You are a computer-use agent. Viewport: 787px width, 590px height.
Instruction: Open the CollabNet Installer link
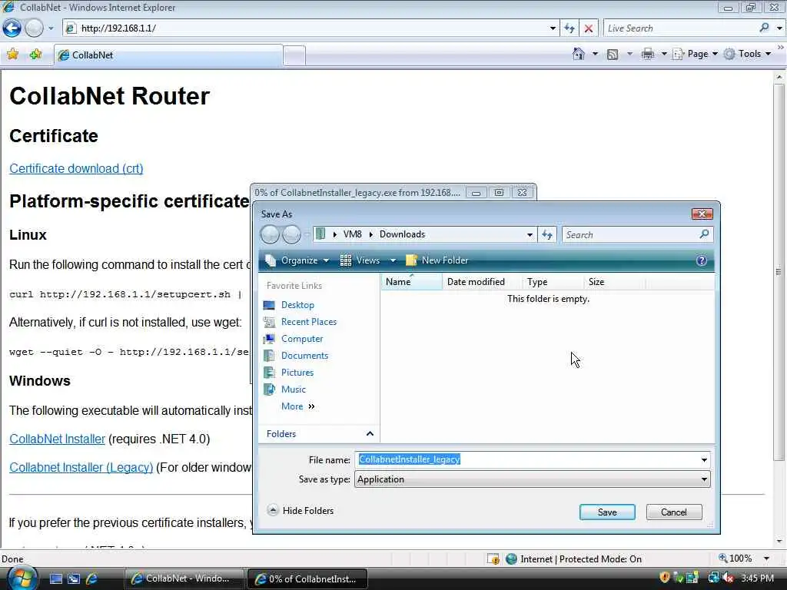(57, 439)
